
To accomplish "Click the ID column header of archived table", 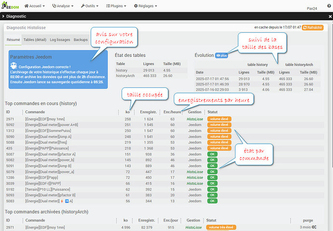I will pos(8,220).
